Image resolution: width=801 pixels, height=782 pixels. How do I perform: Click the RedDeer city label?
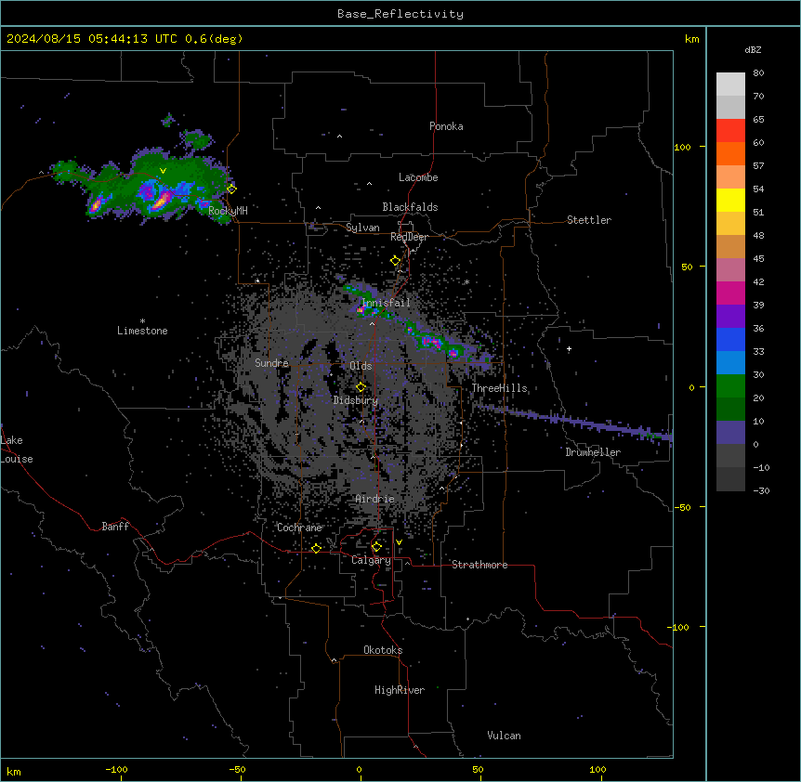(x=409, y=237)
